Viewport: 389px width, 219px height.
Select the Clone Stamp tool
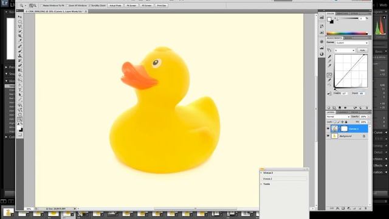[20, 56]
